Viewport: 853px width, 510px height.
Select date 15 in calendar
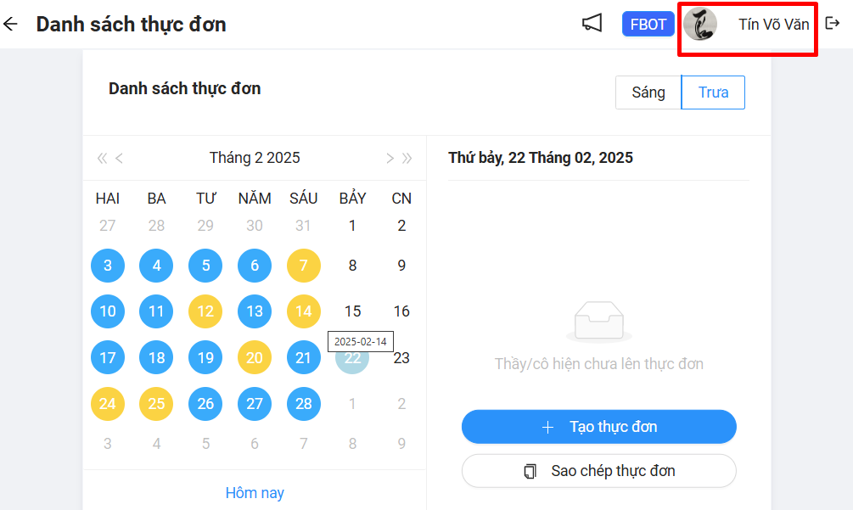click(353, 311)
